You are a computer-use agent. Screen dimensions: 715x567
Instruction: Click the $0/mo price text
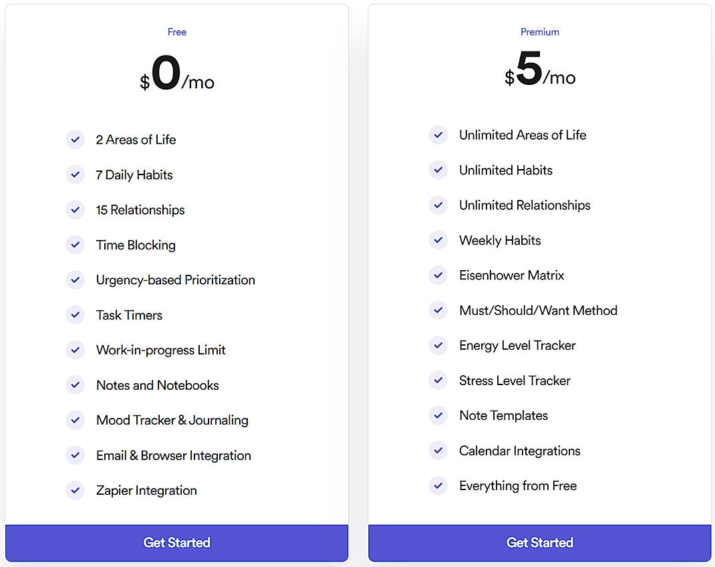pos(176,72)
